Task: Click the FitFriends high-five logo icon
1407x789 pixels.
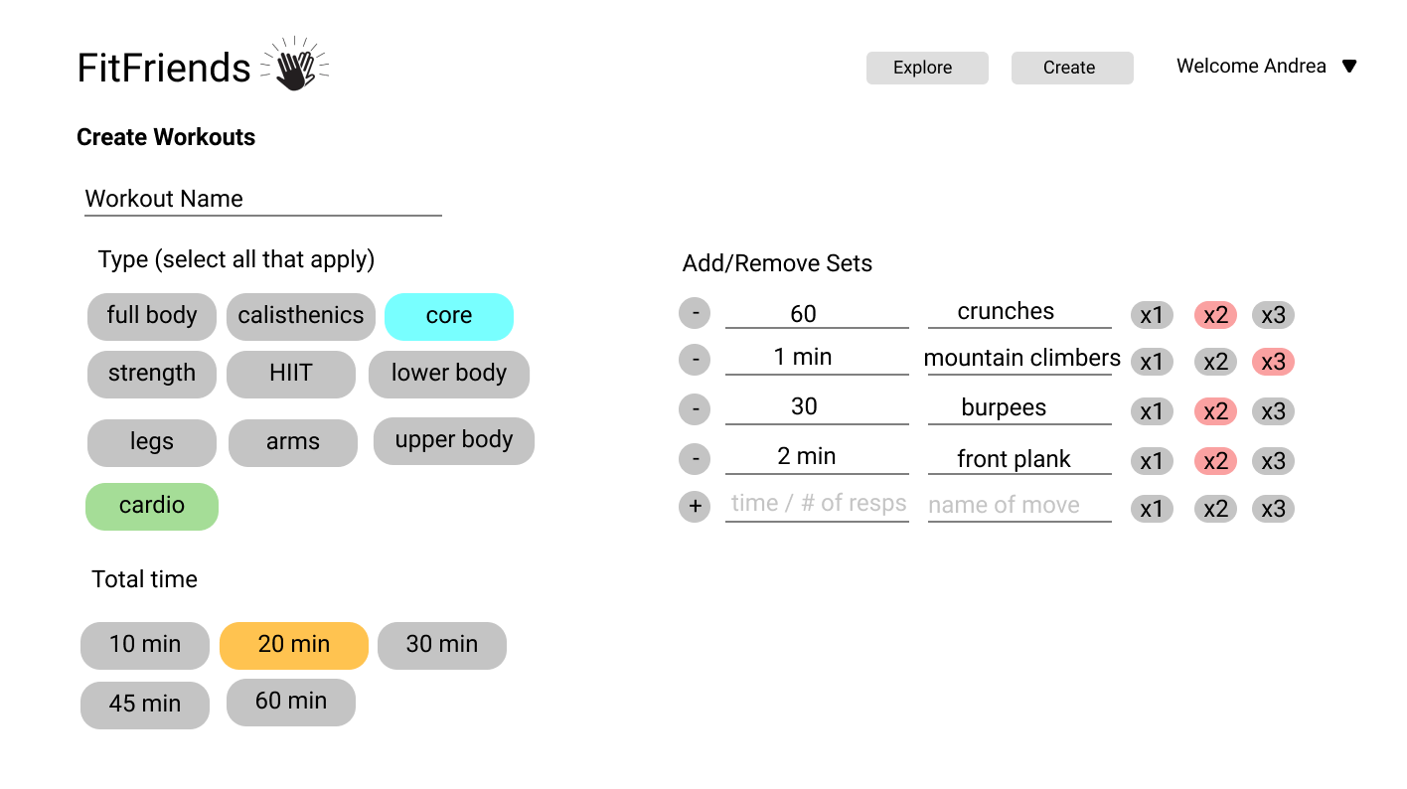Action: coord(294,67)
